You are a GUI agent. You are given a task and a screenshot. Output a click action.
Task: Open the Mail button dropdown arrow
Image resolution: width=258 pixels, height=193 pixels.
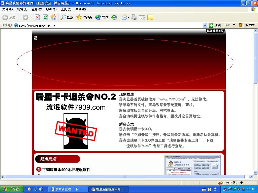tap(128, 17)
